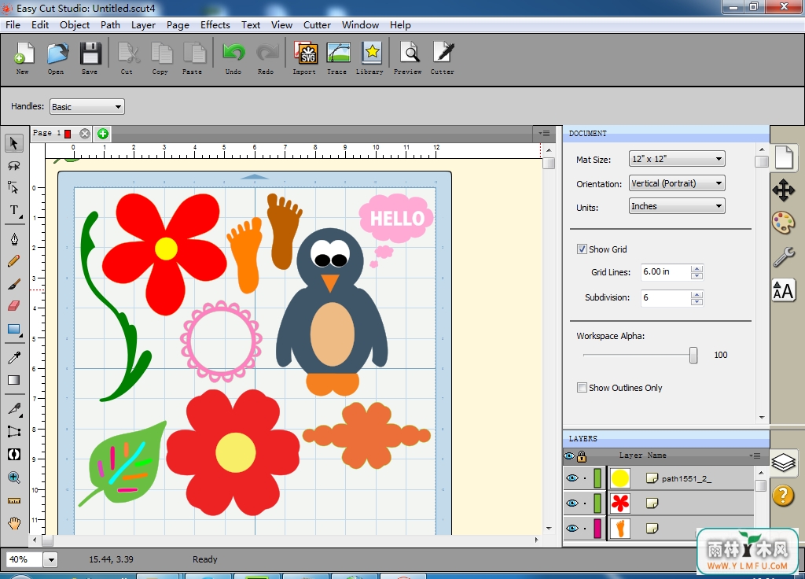Select the Brush tool
The width and height of the screenshot is (805, 579).
tap(14, 283)
